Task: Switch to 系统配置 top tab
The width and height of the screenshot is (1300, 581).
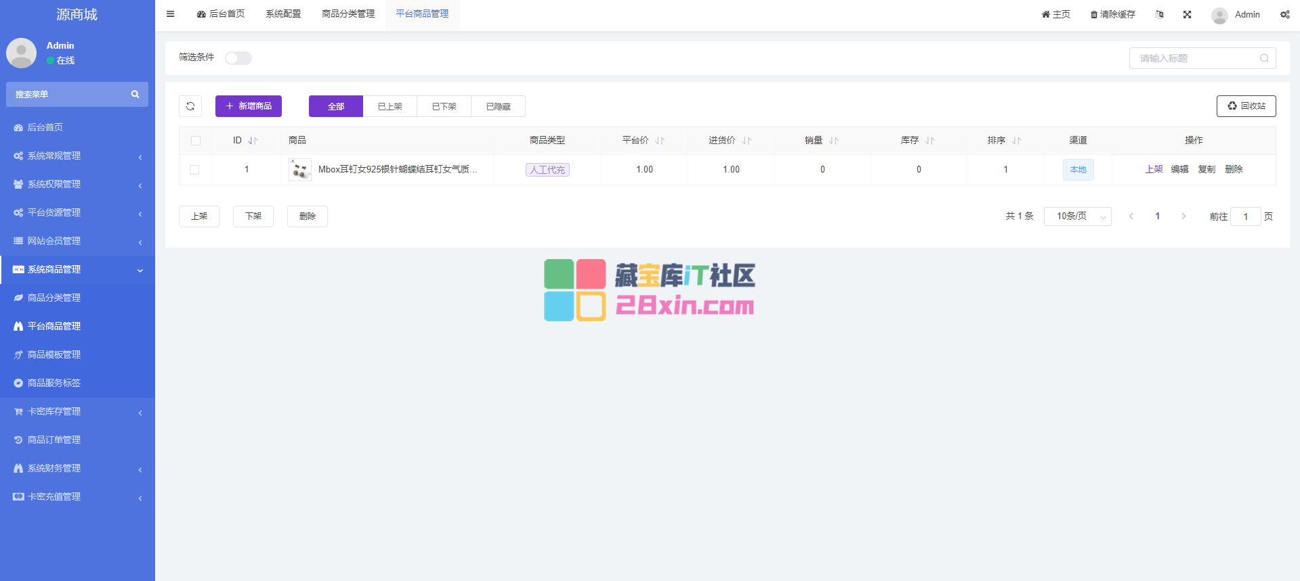Action: pos(283,14)
